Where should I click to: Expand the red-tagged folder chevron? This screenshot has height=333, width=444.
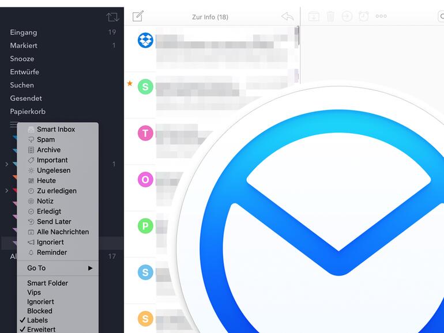click(6, 190)
